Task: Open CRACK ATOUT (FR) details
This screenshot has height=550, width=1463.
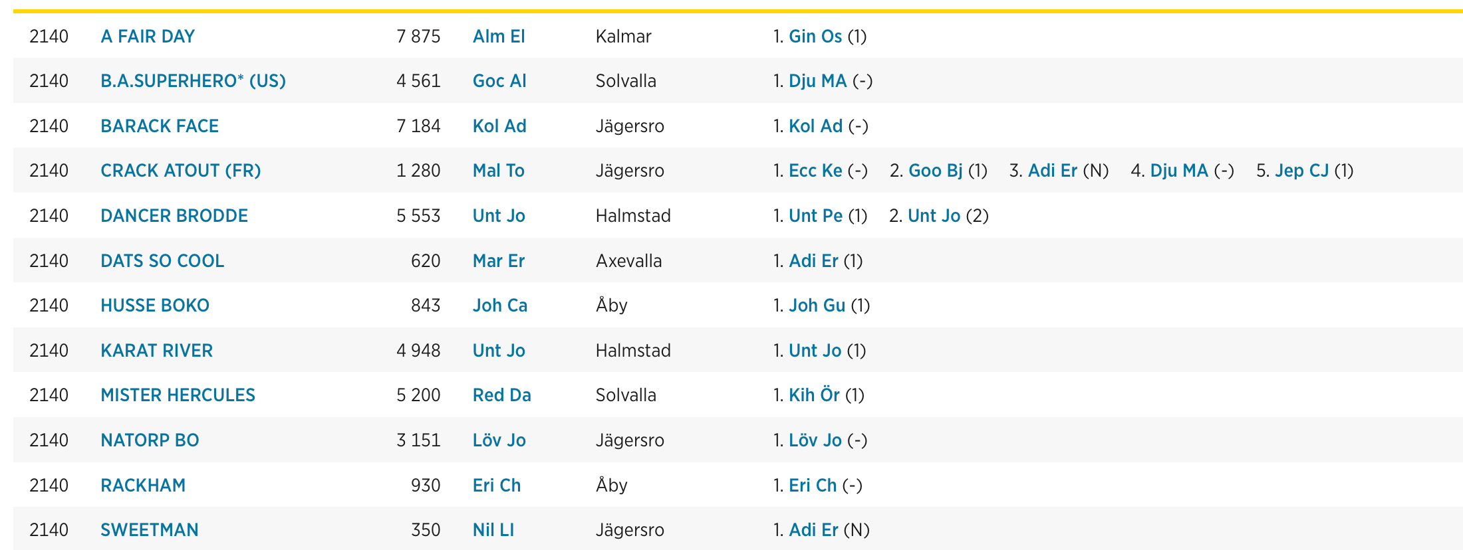Action: tap(180, 171)
